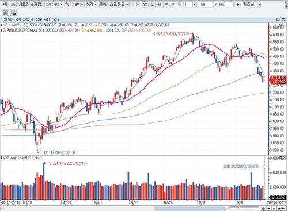288x211 pixels.
Task: Click the current price tag 4,284.12 on axis
Action: click(x=278, y=80)
